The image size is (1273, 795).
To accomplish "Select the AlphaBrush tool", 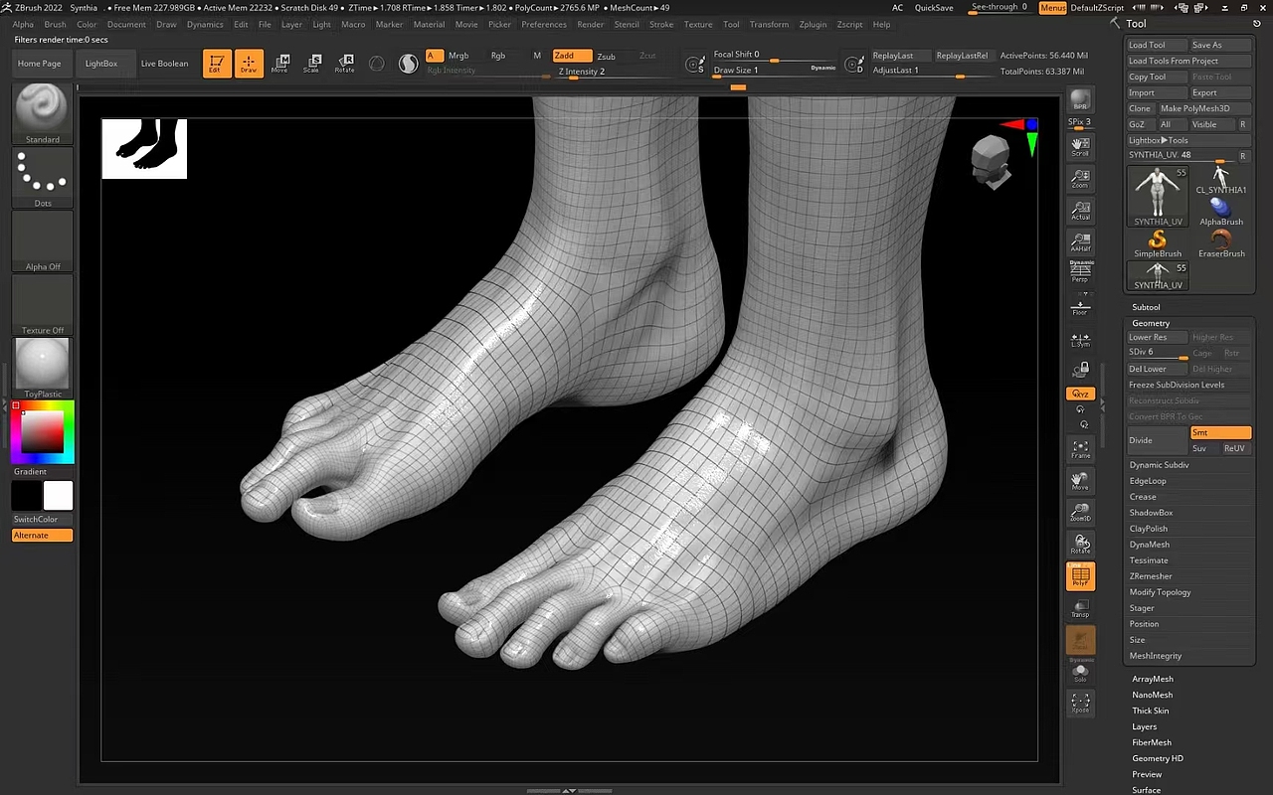I will point(1221,213).
